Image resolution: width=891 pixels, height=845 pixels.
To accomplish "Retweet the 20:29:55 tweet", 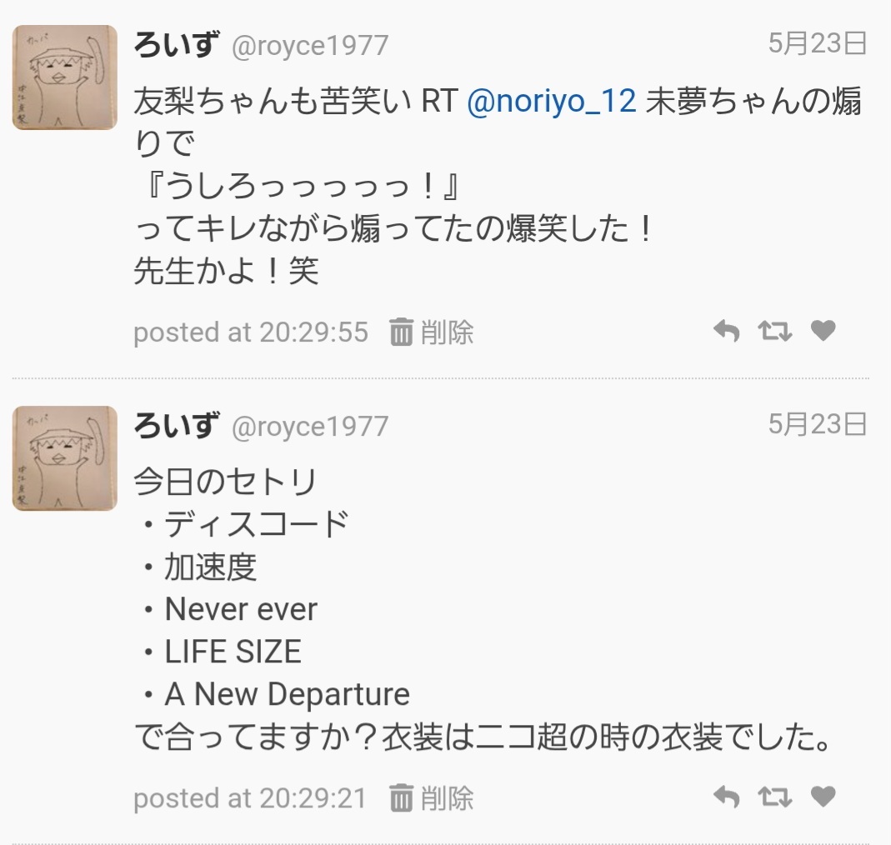I will pyautogui.click(x=774, y=332).
